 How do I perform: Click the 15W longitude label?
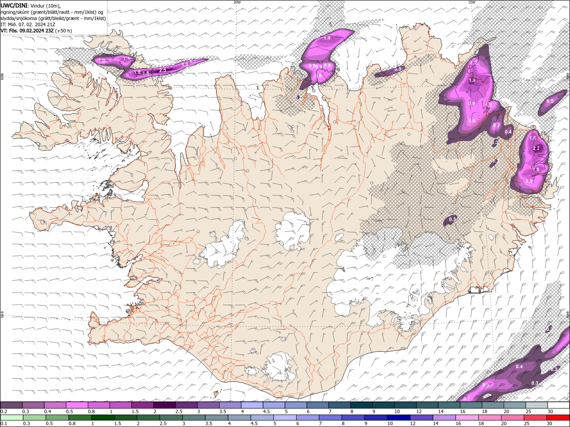coord(472,2)
